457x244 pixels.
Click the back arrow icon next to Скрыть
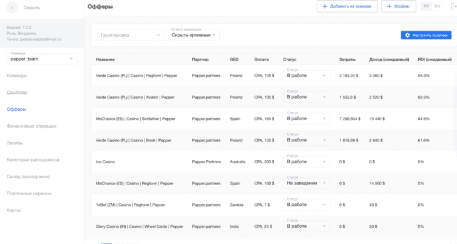[12, 8]
